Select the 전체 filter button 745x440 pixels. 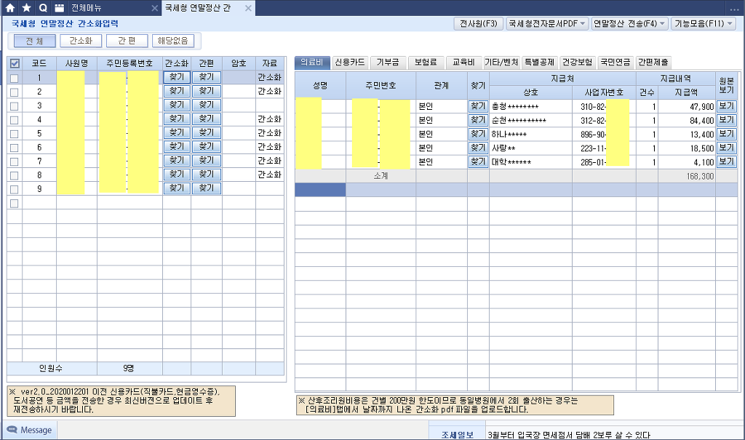pos(35,41)
